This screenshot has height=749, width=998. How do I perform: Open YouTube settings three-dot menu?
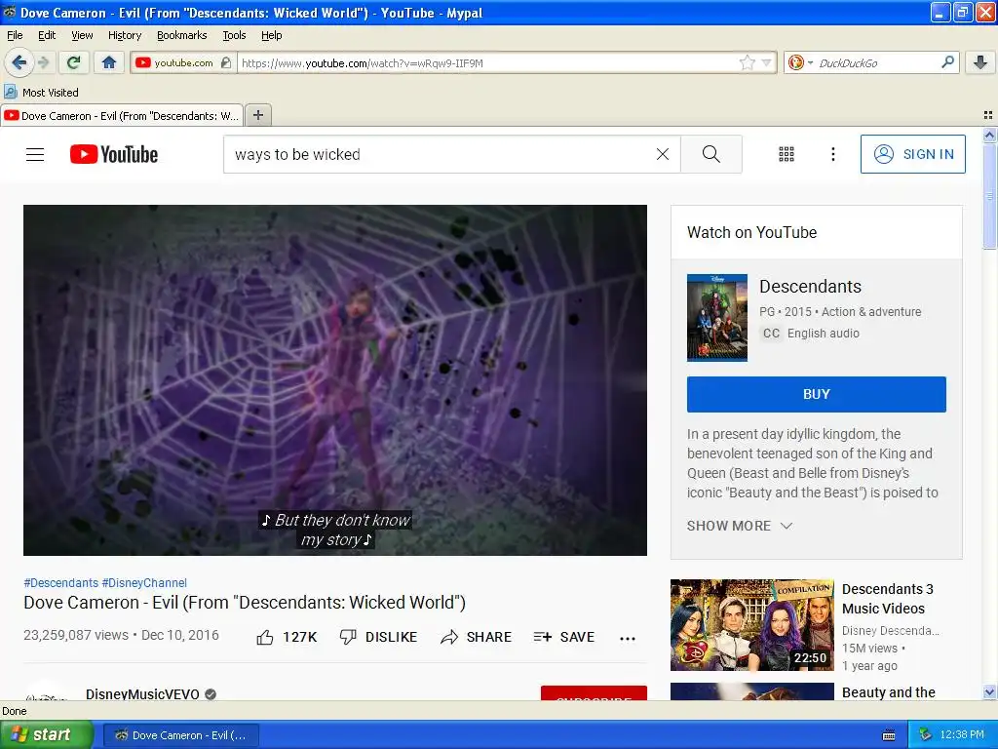click(x=832, y=154)
